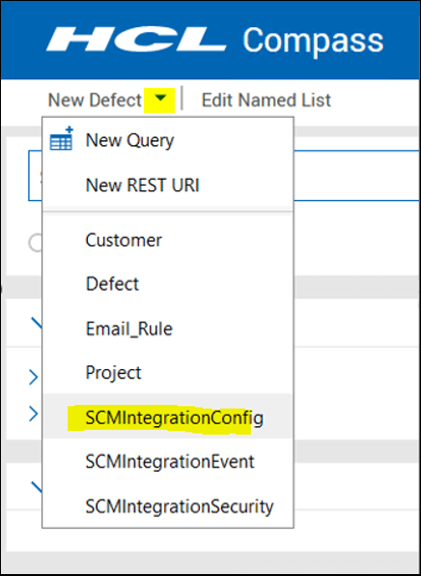Select the partially hidden radio button
This screenshot has height=576, width=421.
point(35,244)
